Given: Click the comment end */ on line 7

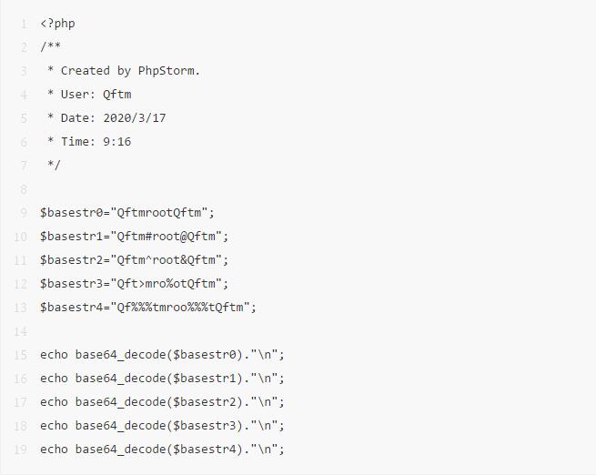Looking at the screenshot, I should coord(54,166).
